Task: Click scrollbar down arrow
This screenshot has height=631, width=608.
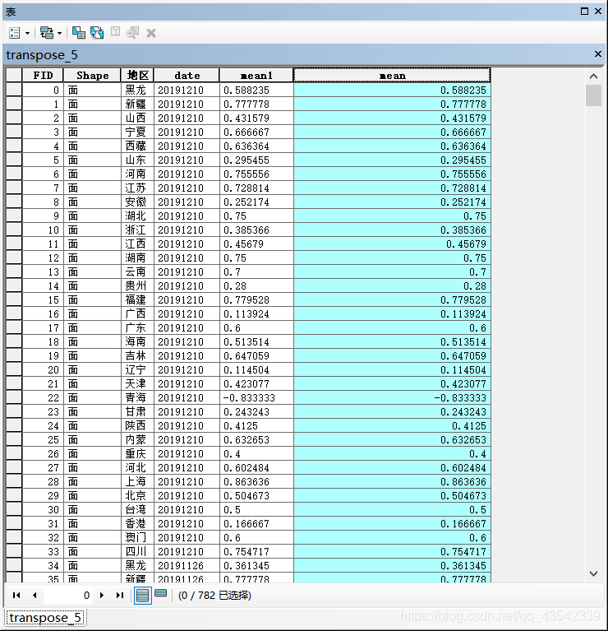Action: pos(593,573)
